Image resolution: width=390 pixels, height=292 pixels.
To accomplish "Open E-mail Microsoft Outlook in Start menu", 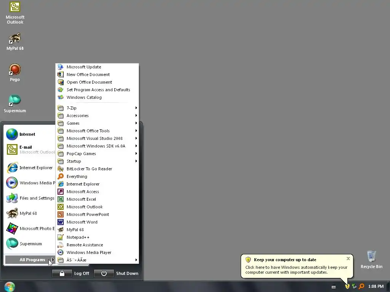I will coord(30,149).
